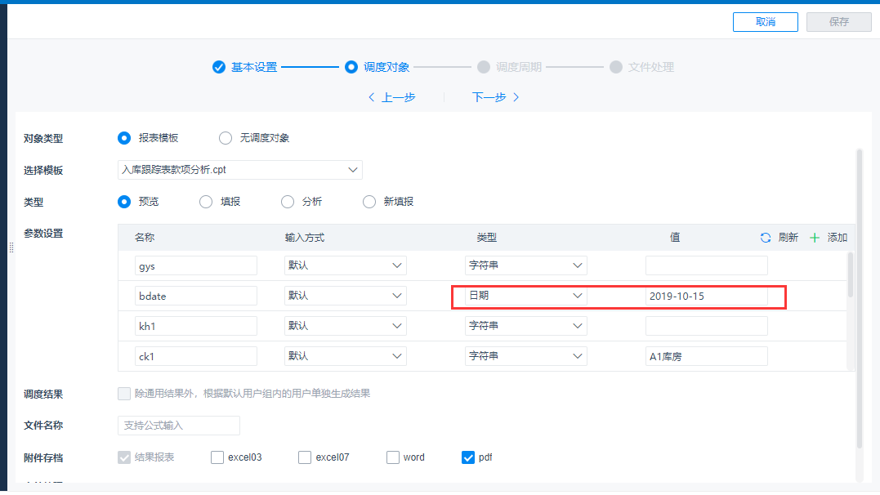The image size is (880, 495).
Task: Click the bdate value field showing 2019-10-15
Action: (706, 296)
